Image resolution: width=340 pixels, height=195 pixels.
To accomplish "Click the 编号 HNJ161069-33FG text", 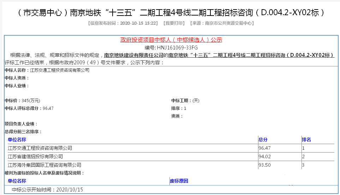I will pyautogui.click(x=171, y=47).
